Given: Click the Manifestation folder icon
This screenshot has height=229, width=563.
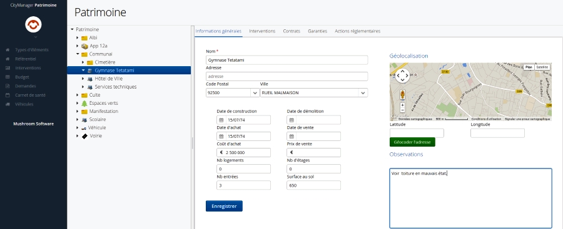Looking at the screenshot, I should pos(84,112).
